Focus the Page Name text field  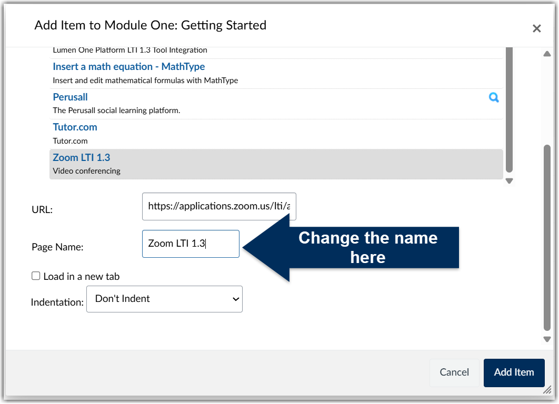[x=191, y=244]
